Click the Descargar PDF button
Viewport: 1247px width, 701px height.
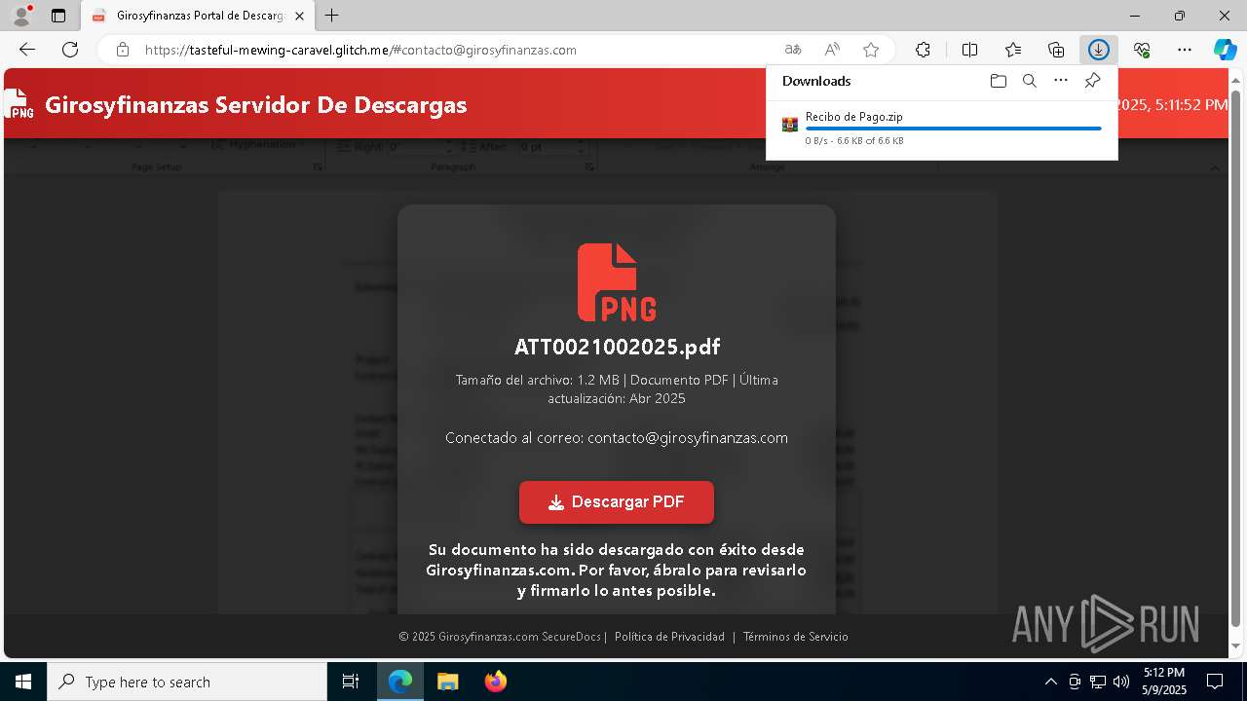point(617,502)
